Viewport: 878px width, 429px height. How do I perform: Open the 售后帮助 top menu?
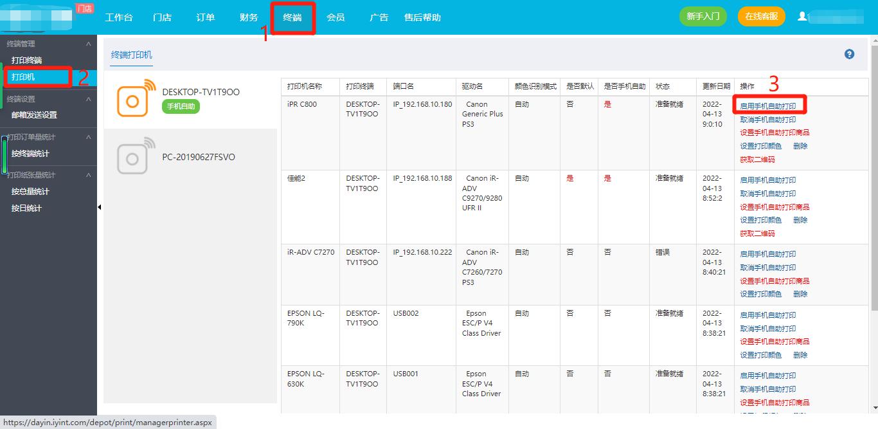[x=422, y=17]
